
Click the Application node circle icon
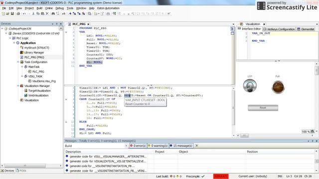click(x=18, y=43)
